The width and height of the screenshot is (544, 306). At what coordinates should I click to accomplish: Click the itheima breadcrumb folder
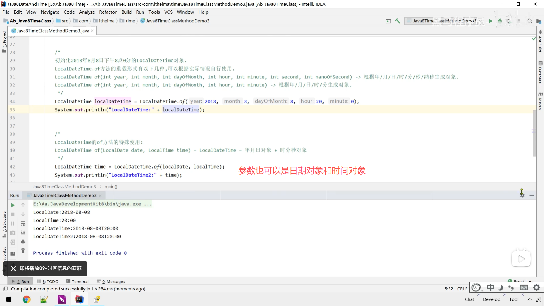pos(107,21)
